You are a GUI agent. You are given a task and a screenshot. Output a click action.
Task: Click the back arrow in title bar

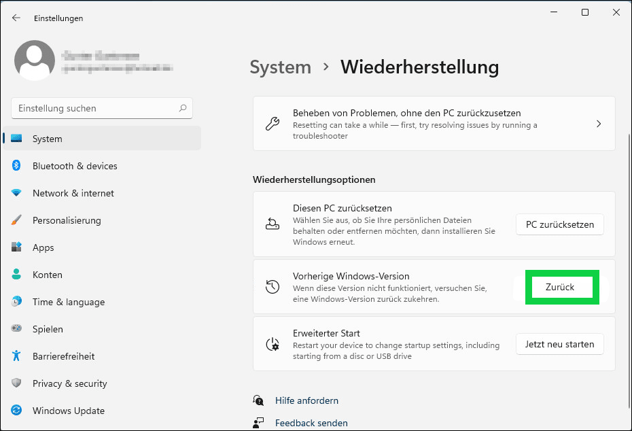[x=16, y=18]
